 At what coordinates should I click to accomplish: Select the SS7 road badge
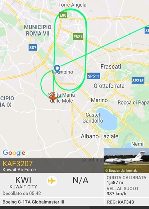33,47
